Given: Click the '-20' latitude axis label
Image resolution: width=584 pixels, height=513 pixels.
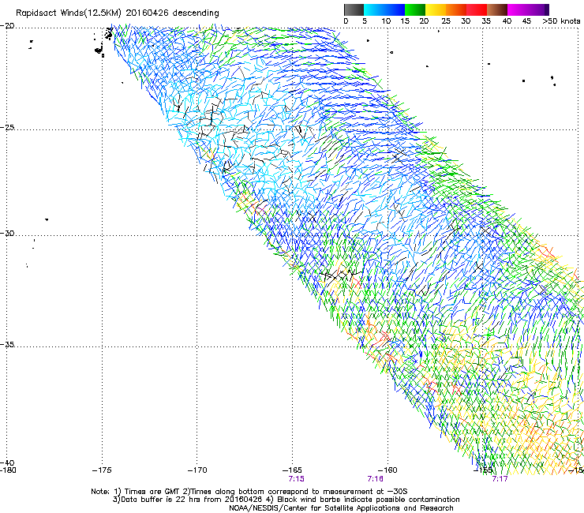Looking at the screenshot, I should tap(7, 26).
